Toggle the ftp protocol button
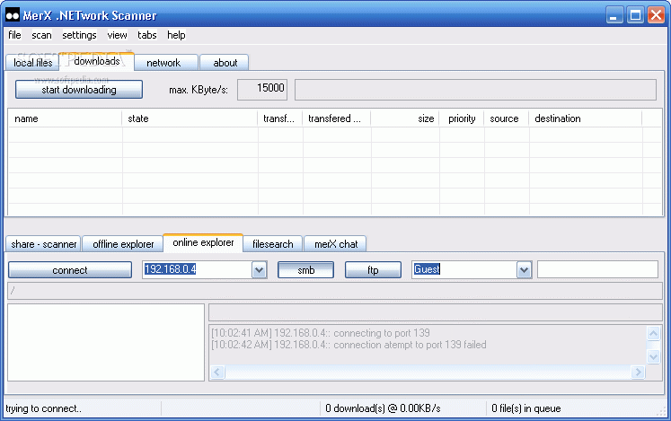The height and width of the screenshot is (421, 671). click(x=373, y=270)
